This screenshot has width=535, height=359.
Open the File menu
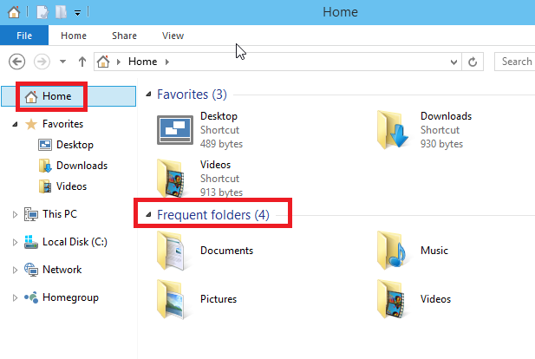tap(24, 36)
